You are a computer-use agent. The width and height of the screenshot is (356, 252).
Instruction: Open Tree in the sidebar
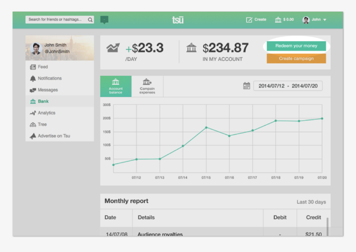tap(60, 124)
